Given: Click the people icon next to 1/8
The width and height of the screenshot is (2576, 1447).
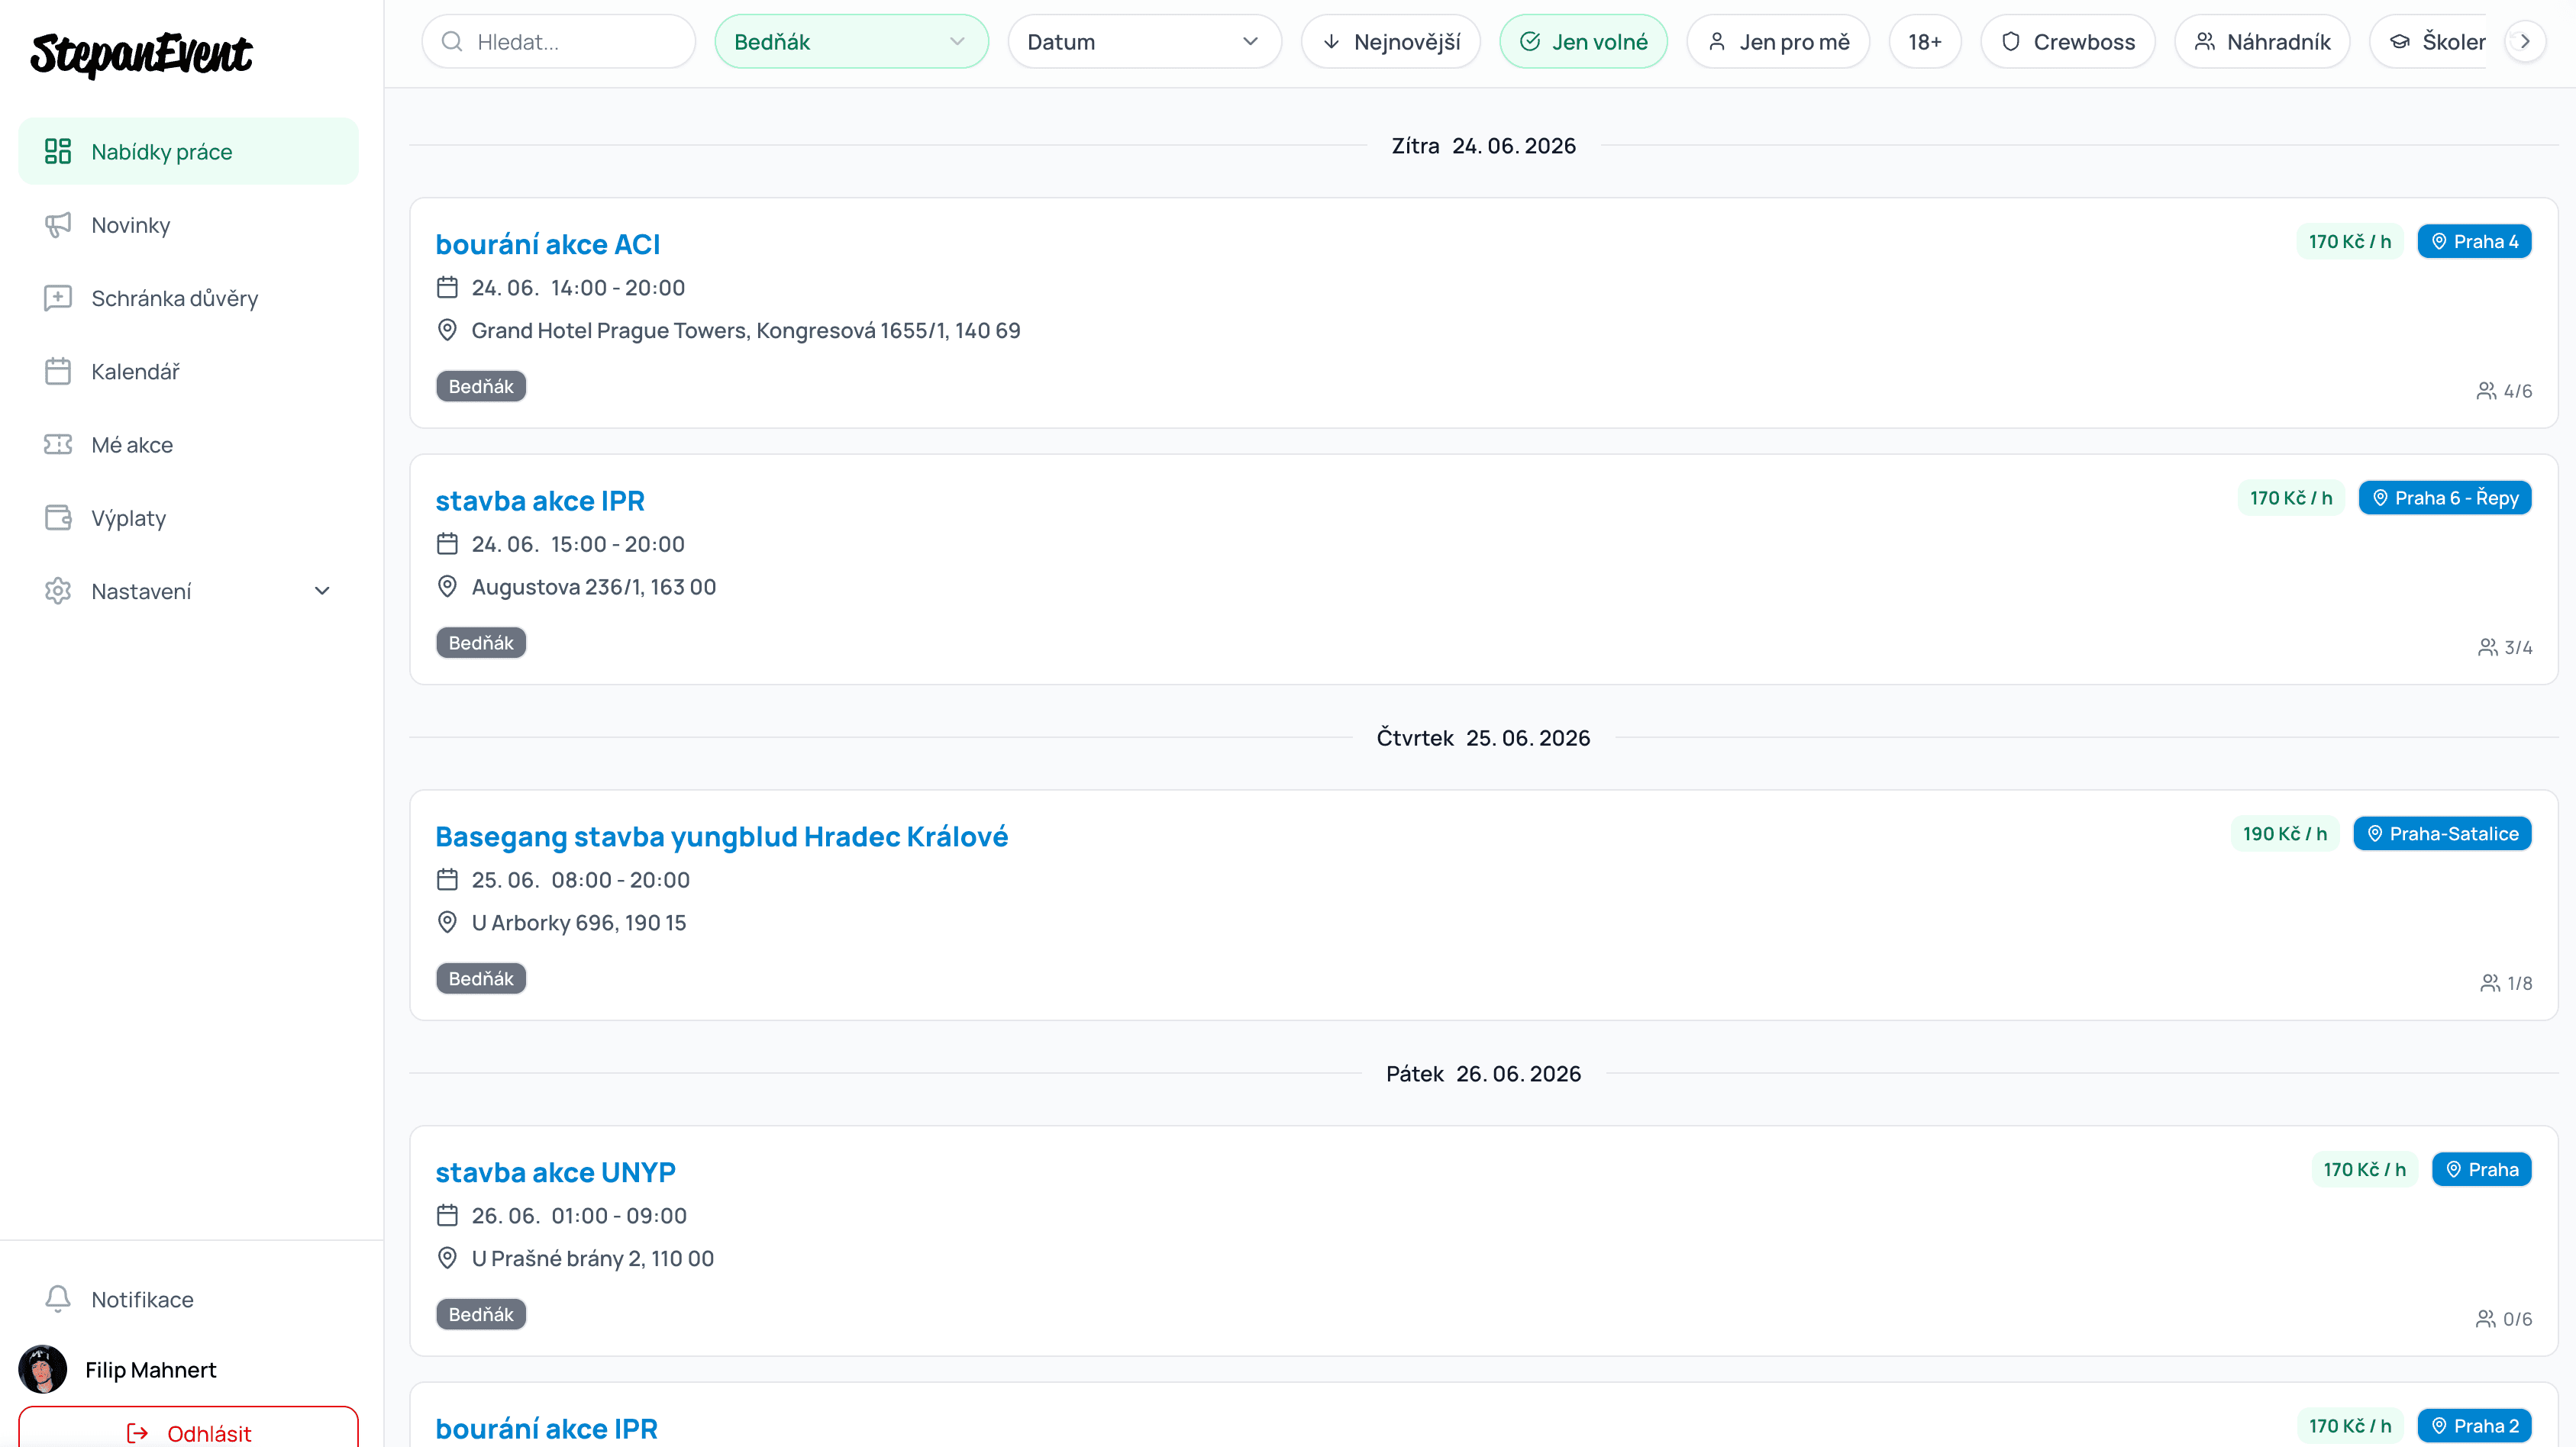Looking at the screenshot, I should point(2490,983).
